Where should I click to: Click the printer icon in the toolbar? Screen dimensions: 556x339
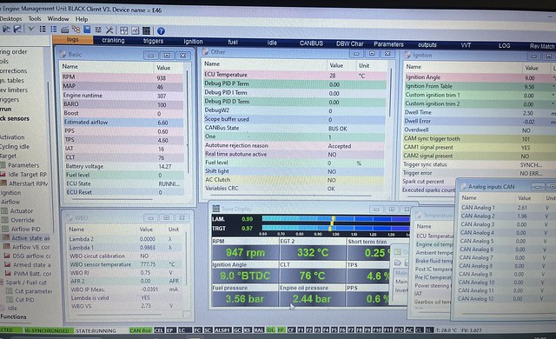[x=64, y=30]
